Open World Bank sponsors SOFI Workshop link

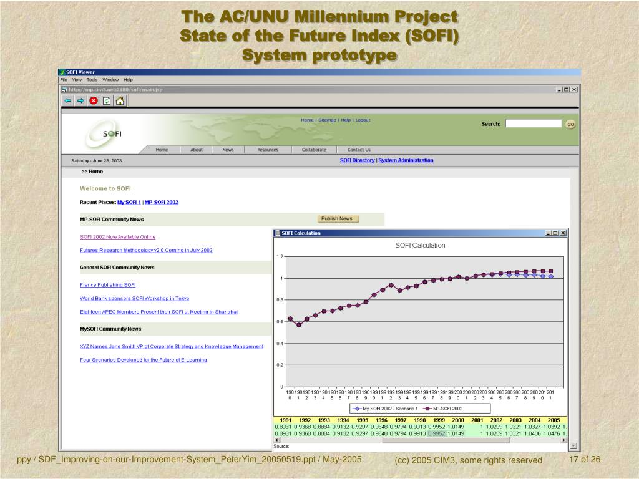(135, 299)
